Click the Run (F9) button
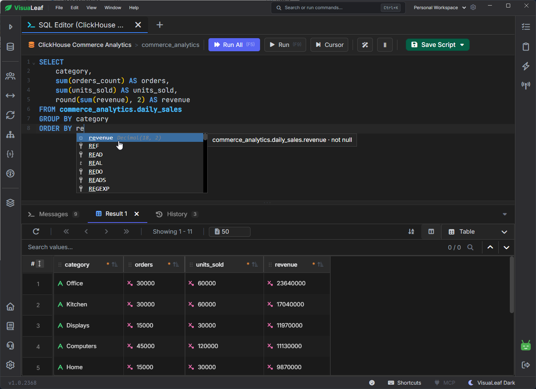This screenshot has height=389, width=536. 285,45
